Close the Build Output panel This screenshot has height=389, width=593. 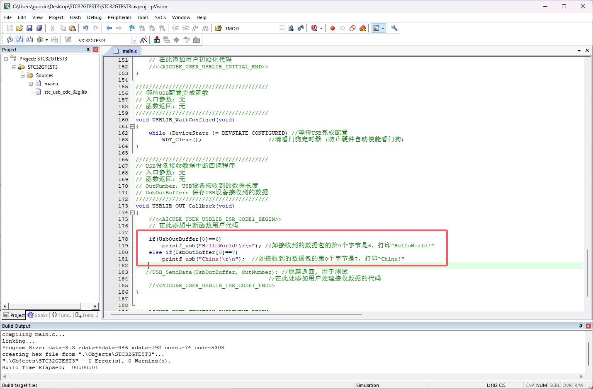pyautogui.click(x=588, y=326)
